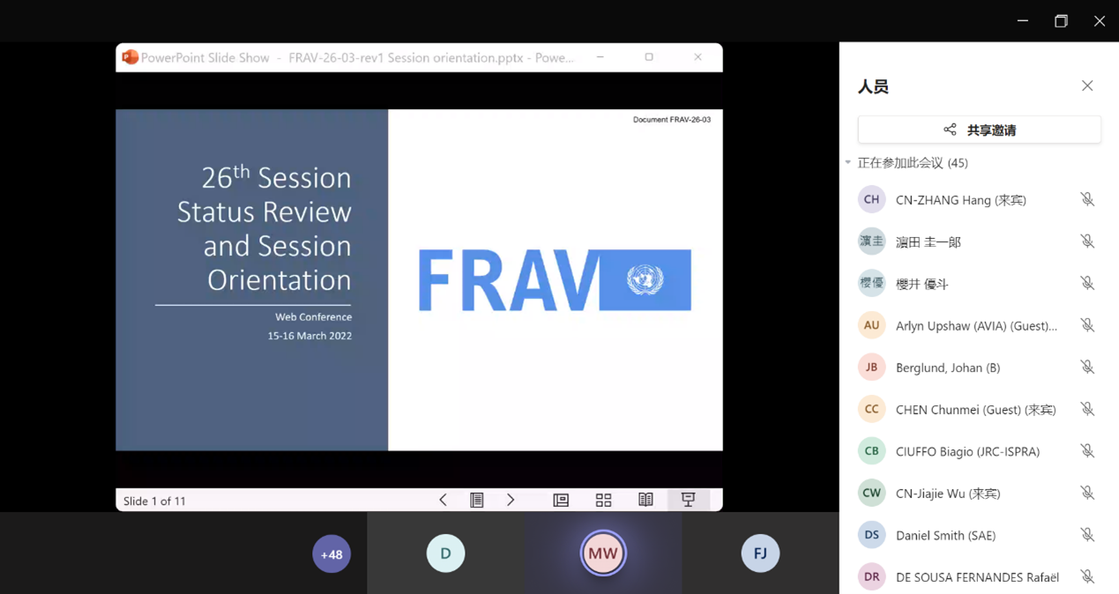Toggle mic icon for Daniel Smith (SAE)
This screenshot has width=1119, height=594.
(1087, 535)
